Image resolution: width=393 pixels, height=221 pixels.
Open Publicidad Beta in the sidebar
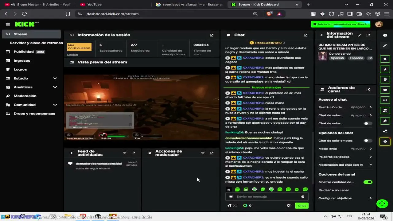pos(31,52)
